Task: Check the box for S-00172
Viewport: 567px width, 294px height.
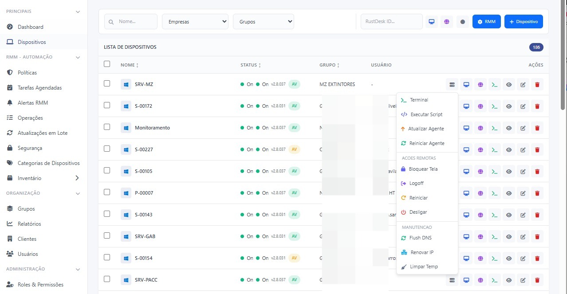Action: click(107, 105)
